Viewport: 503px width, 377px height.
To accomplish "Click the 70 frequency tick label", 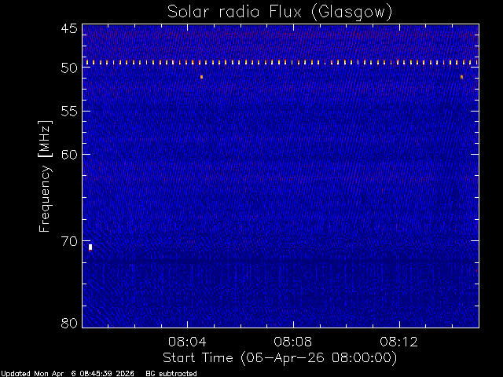I will coord(69,241).
